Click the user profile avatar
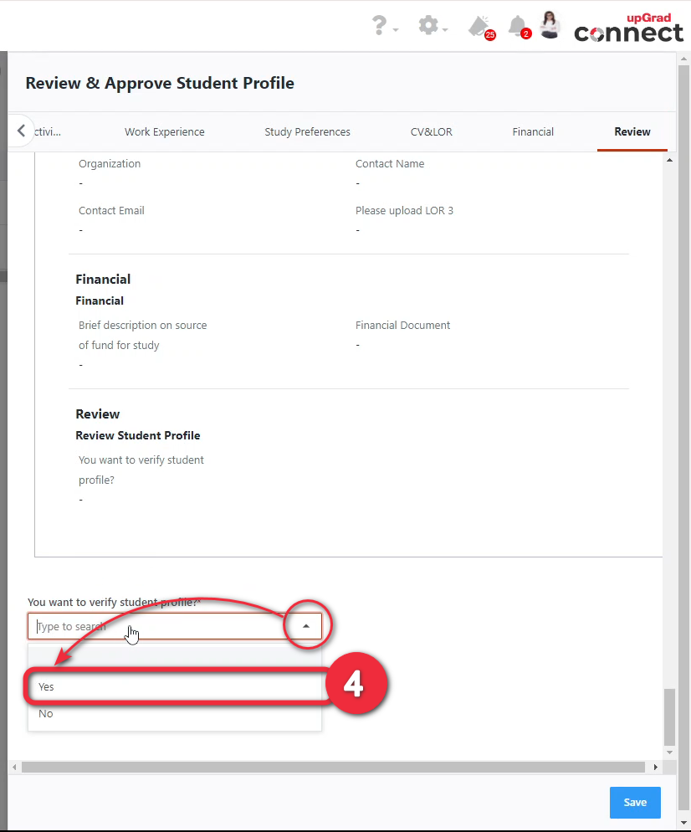The height and width of the screenshot is (832, 691). (x=550, y=25)
